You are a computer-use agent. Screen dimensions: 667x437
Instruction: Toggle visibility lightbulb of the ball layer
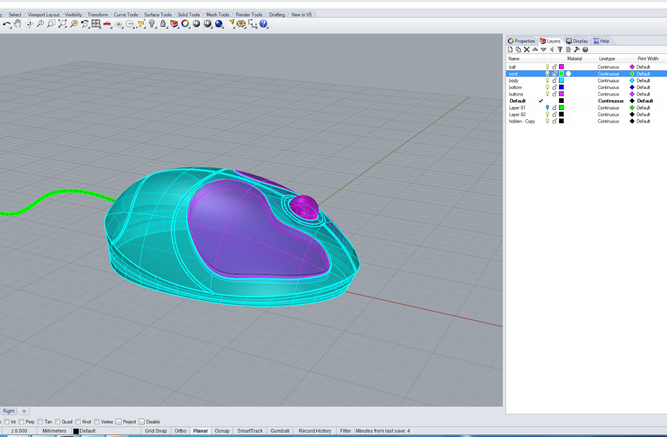pos(547,66)
